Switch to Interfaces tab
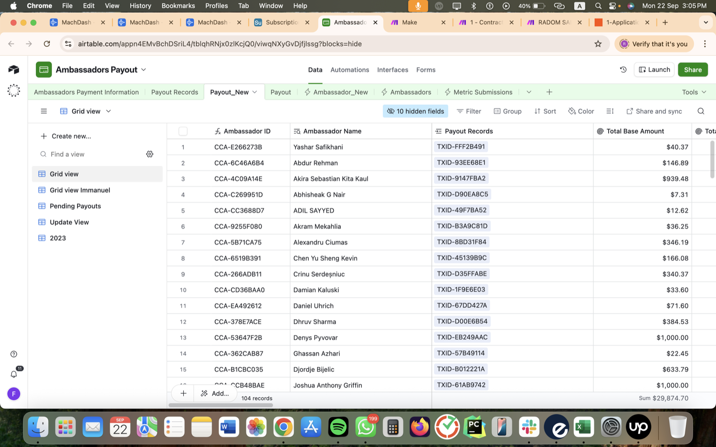The height and width of the screenshot is (447, 716). pos(393,70)
